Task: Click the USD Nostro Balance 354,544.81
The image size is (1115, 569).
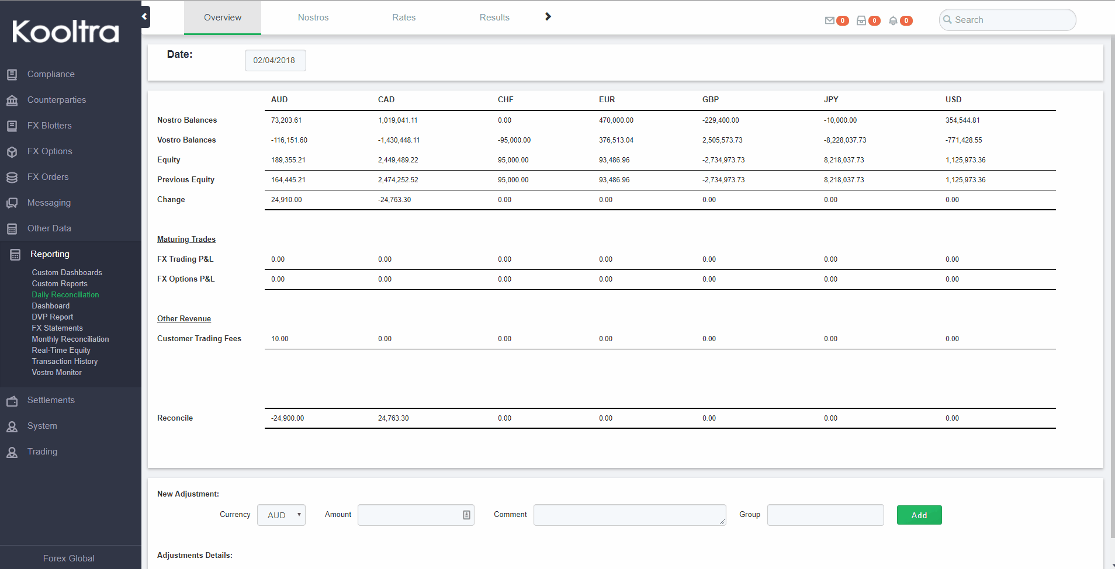Action: pos(962,120)
